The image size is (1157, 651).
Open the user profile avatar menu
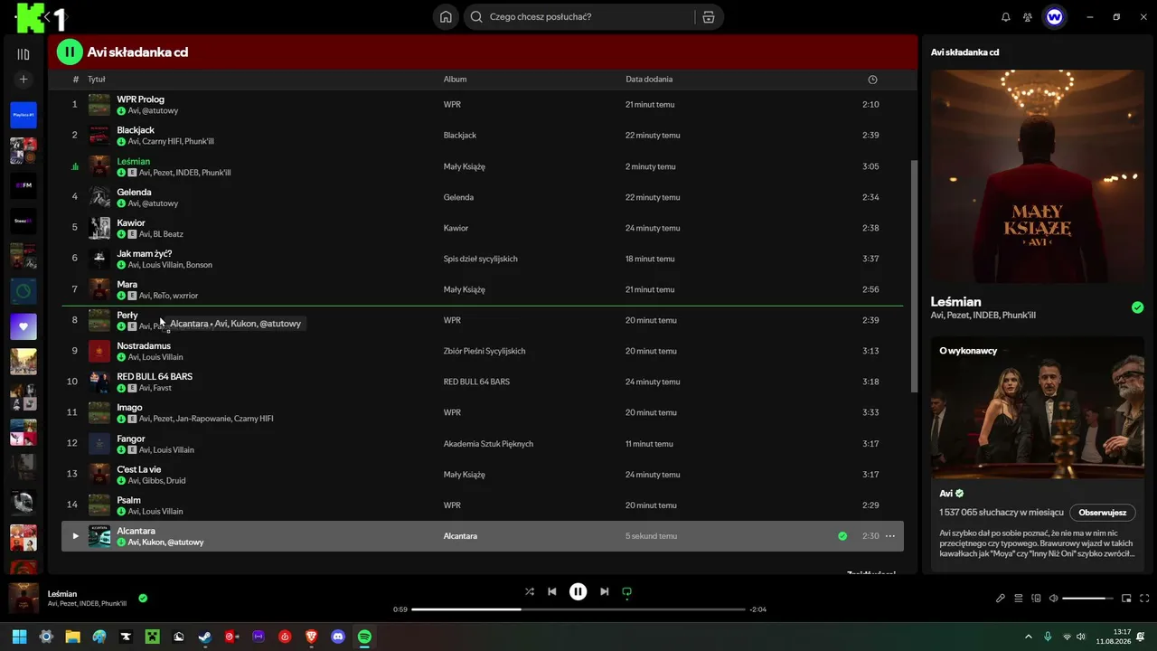pos(1054,17)
